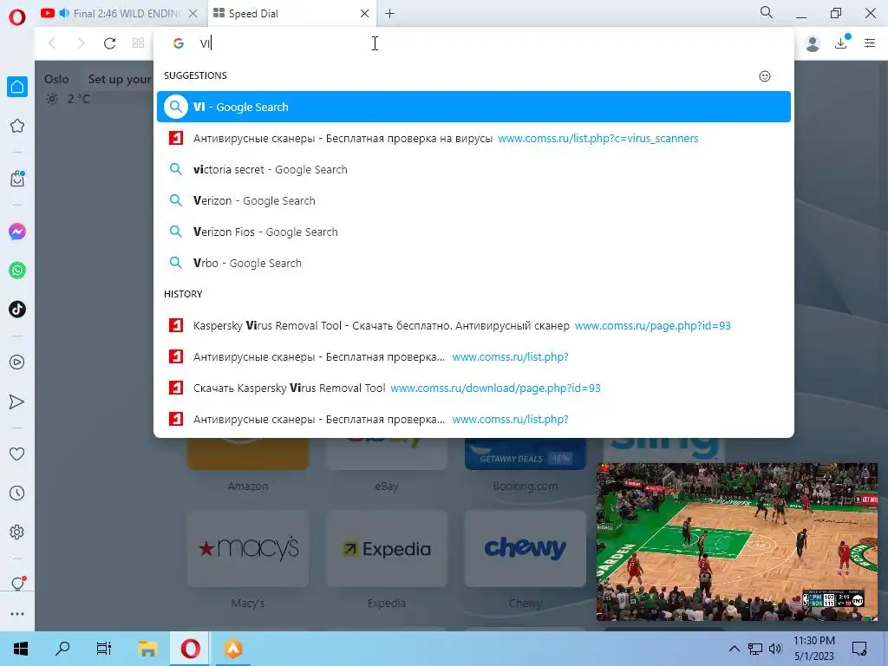The image size is (888, 666).
Task: Mute the YouTube tab audio icon
Action: [x=64, y=13]
